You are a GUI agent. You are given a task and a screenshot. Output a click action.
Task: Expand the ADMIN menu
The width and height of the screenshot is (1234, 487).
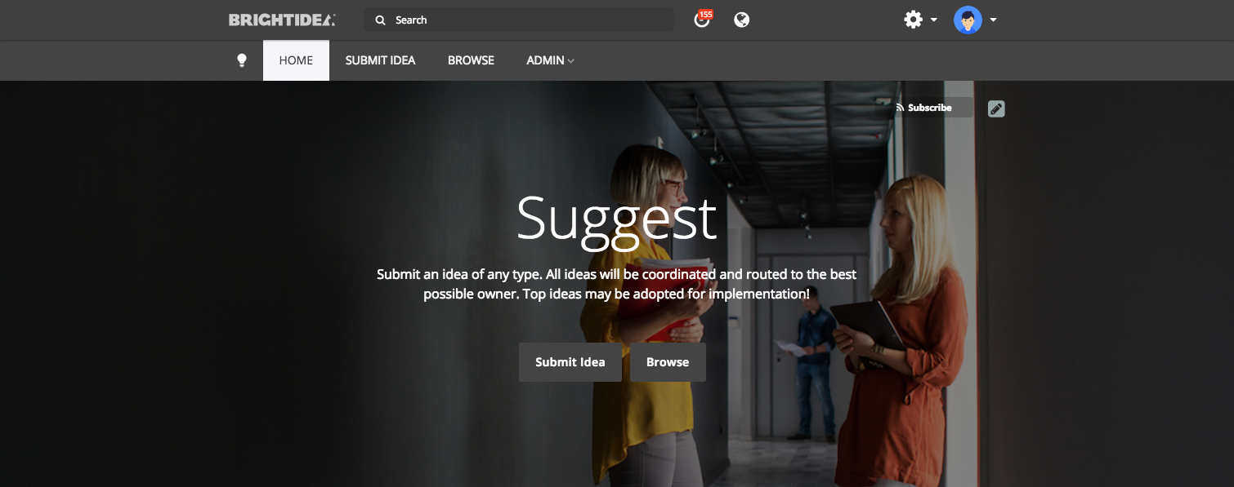(550, 60)
